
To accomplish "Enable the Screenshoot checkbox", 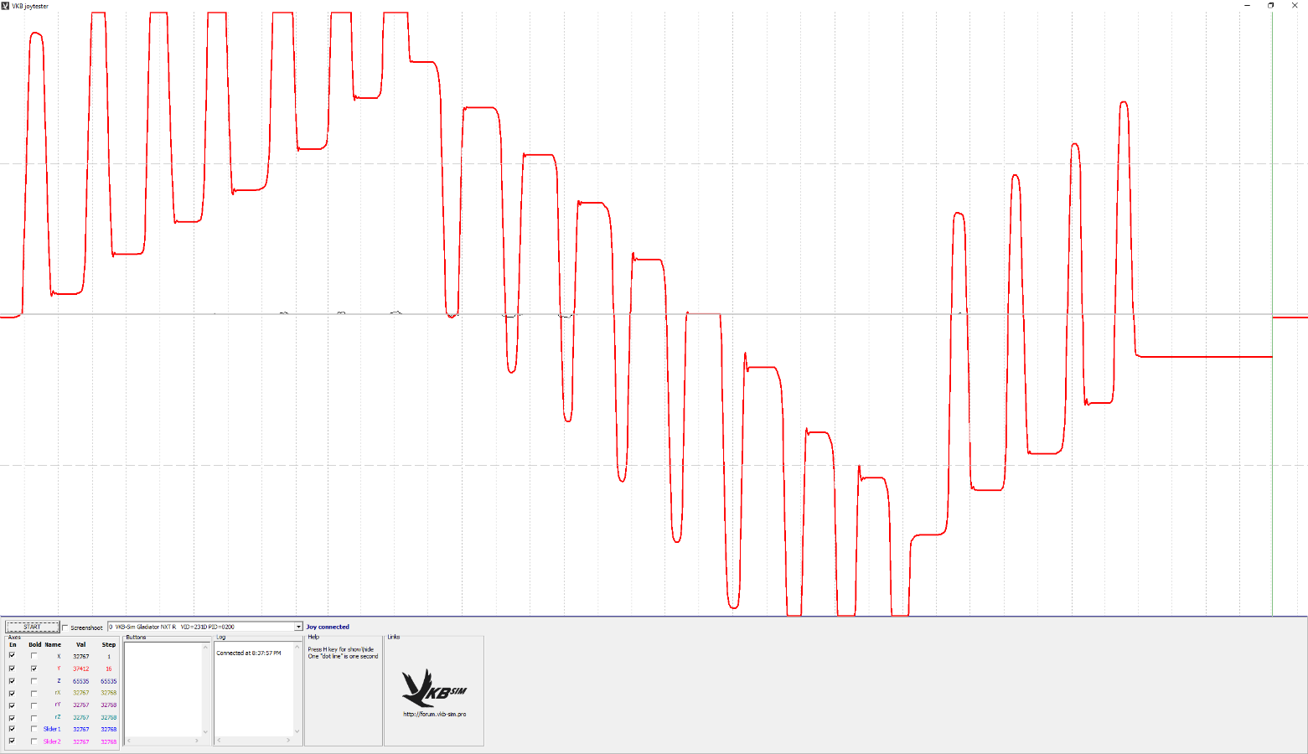I will pyautogui.click(x=65, y=627).
